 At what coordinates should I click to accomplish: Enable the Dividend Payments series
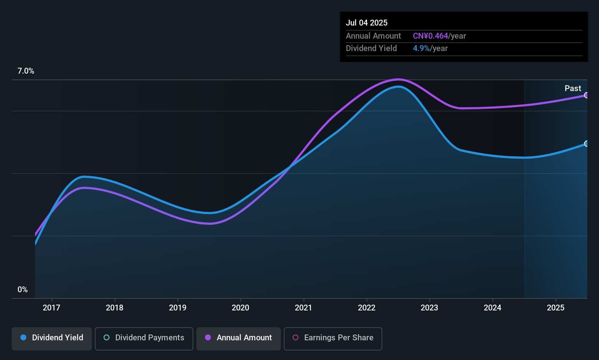[x=144, y=339]
